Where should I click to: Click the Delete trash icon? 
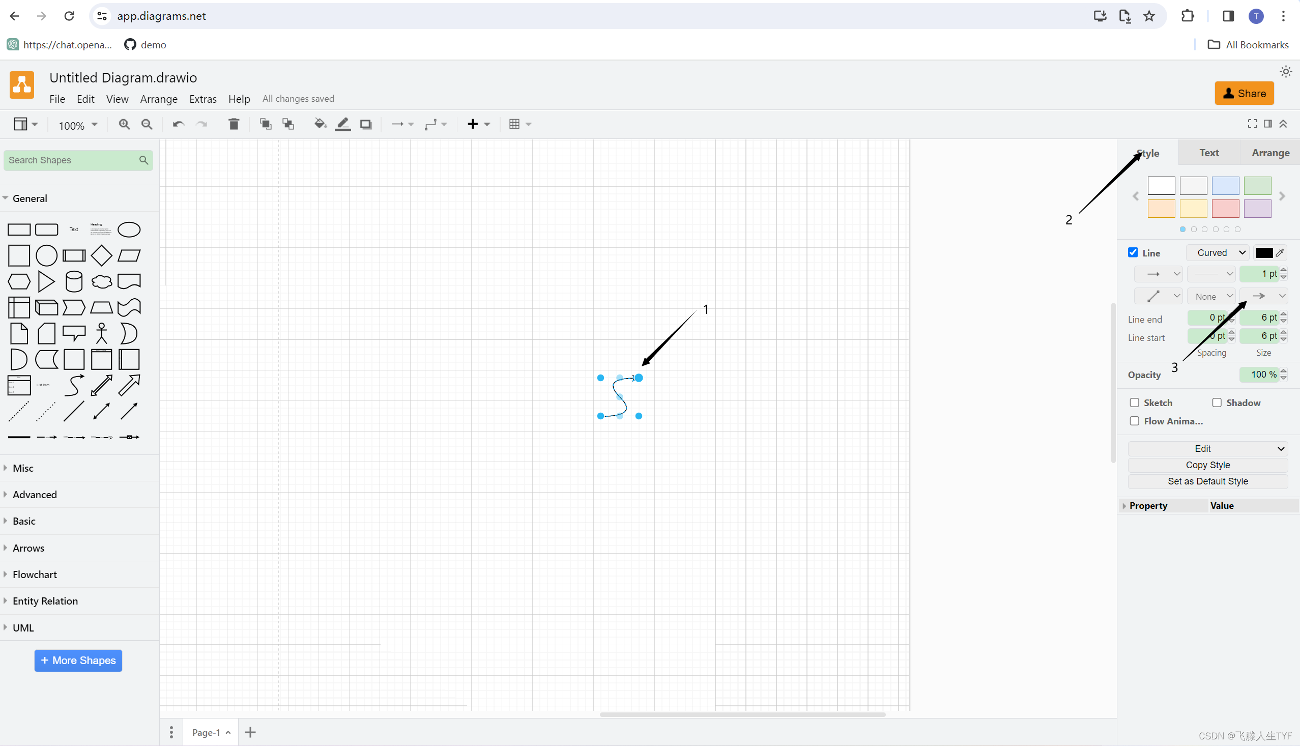(234, 124)
